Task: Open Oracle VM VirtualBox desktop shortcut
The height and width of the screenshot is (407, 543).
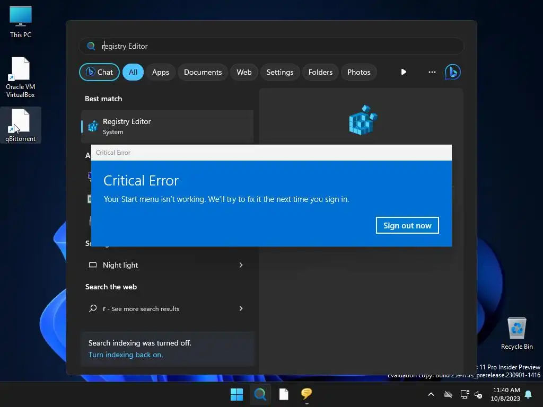Action: tap(21, 77)
